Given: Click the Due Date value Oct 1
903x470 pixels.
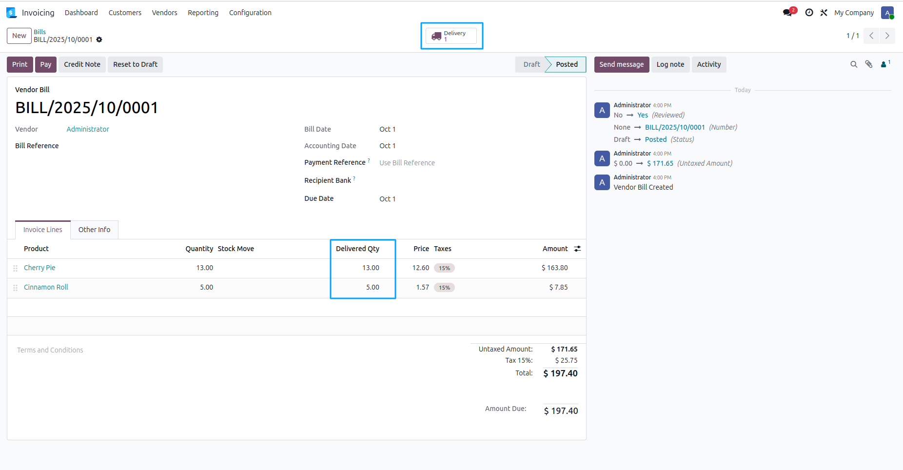Looking at the screenshot, I should pyautogui.click(x=388, y=199).
